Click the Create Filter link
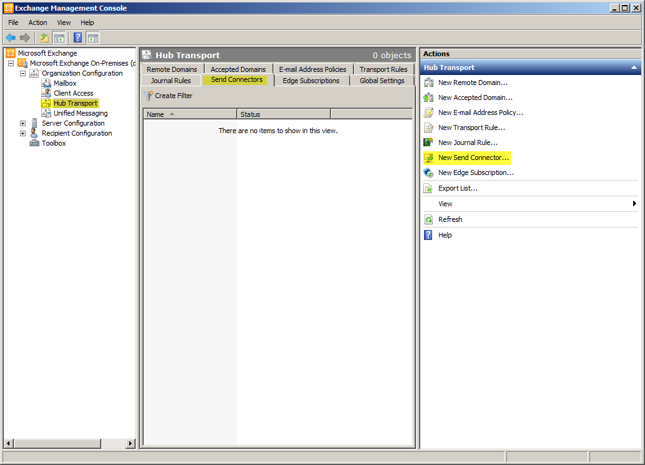Image resolution: width=645 pixels, height=465 pixels. pyautogui.click(x=174, y=96)
